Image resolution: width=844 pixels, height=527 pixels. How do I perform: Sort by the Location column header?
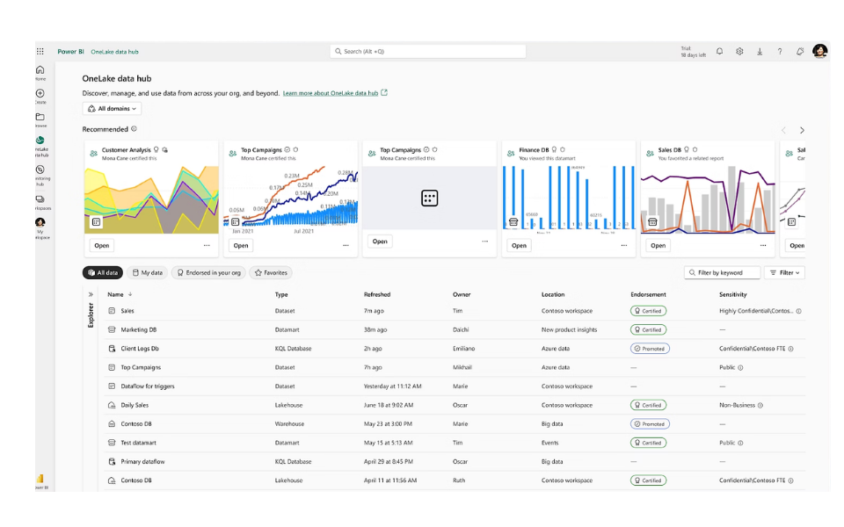(553, 295)
